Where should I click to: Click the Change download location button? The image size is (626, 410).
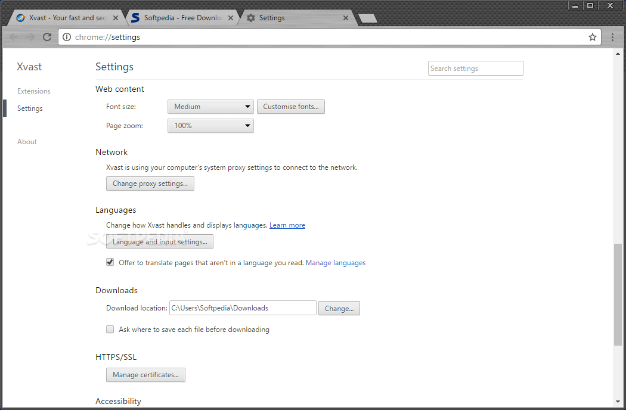(339, 308)
